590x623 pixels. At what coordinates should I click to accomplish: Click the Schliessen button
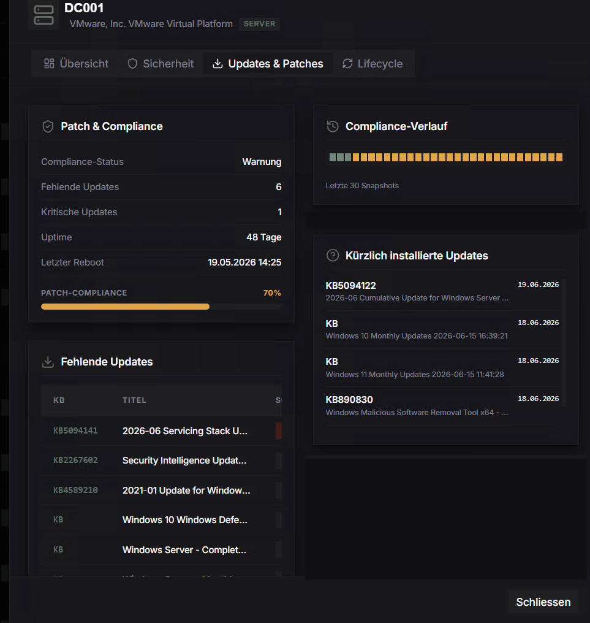pyautogui.click(x=543, y=602)
